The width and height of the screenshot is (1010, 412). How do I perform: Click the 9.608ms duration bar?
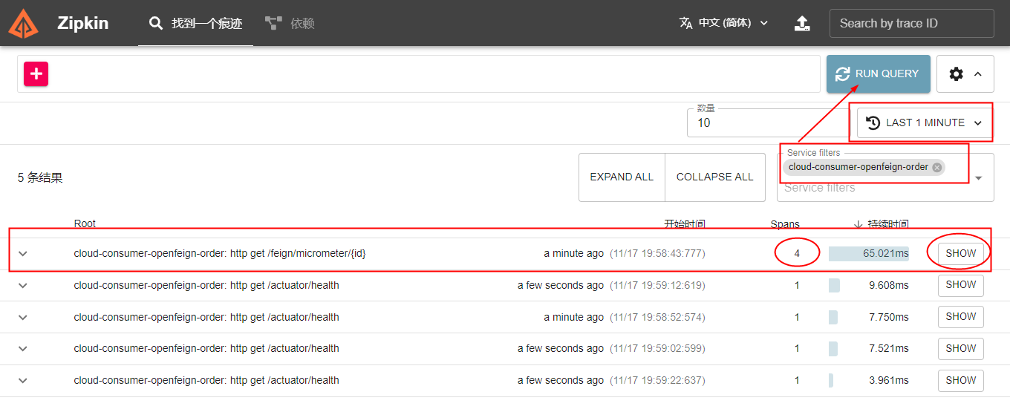pos(835,285)
